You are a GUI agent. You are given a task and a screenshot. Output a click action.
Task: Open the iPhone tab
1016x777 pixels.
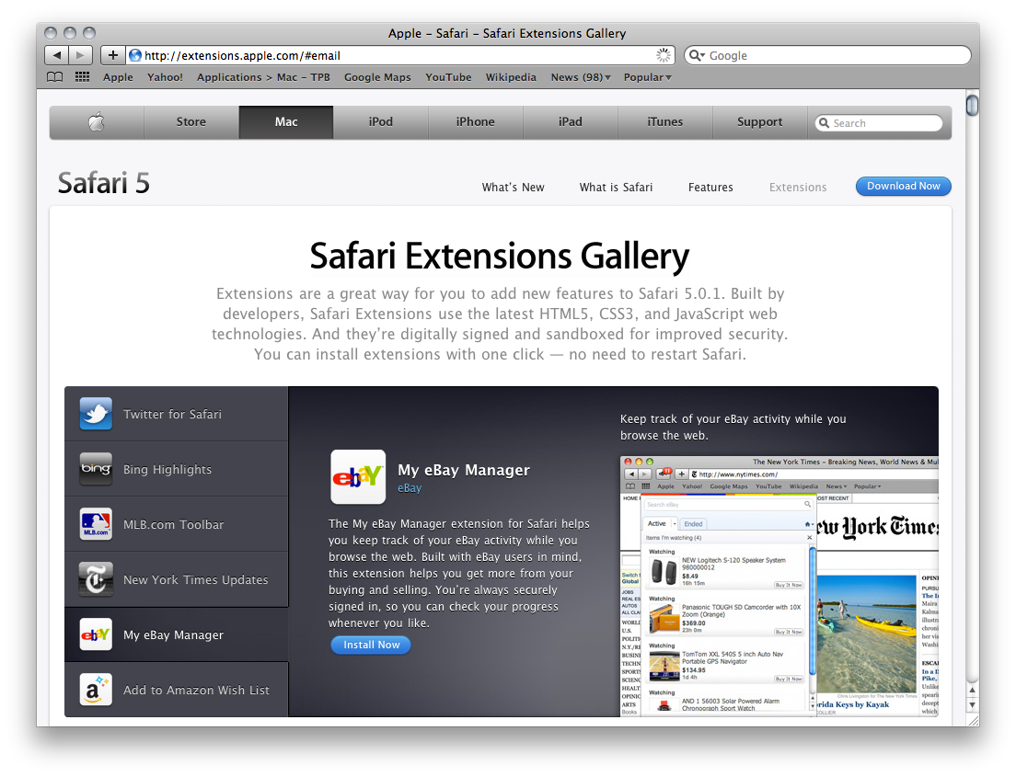pos(475,121)
